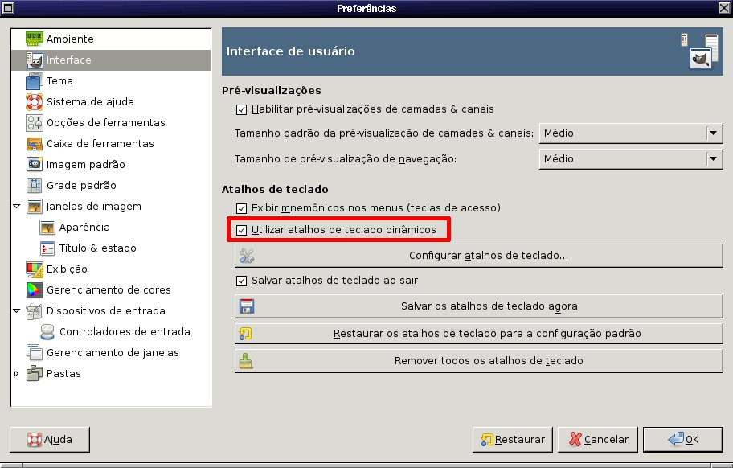Go to Caixa de ferramentas settings
733x468 pixels.
111,143
